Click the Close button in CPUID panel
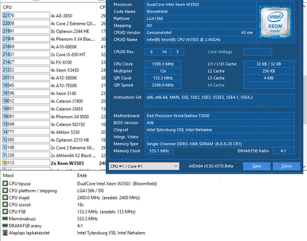 (287, 166)
